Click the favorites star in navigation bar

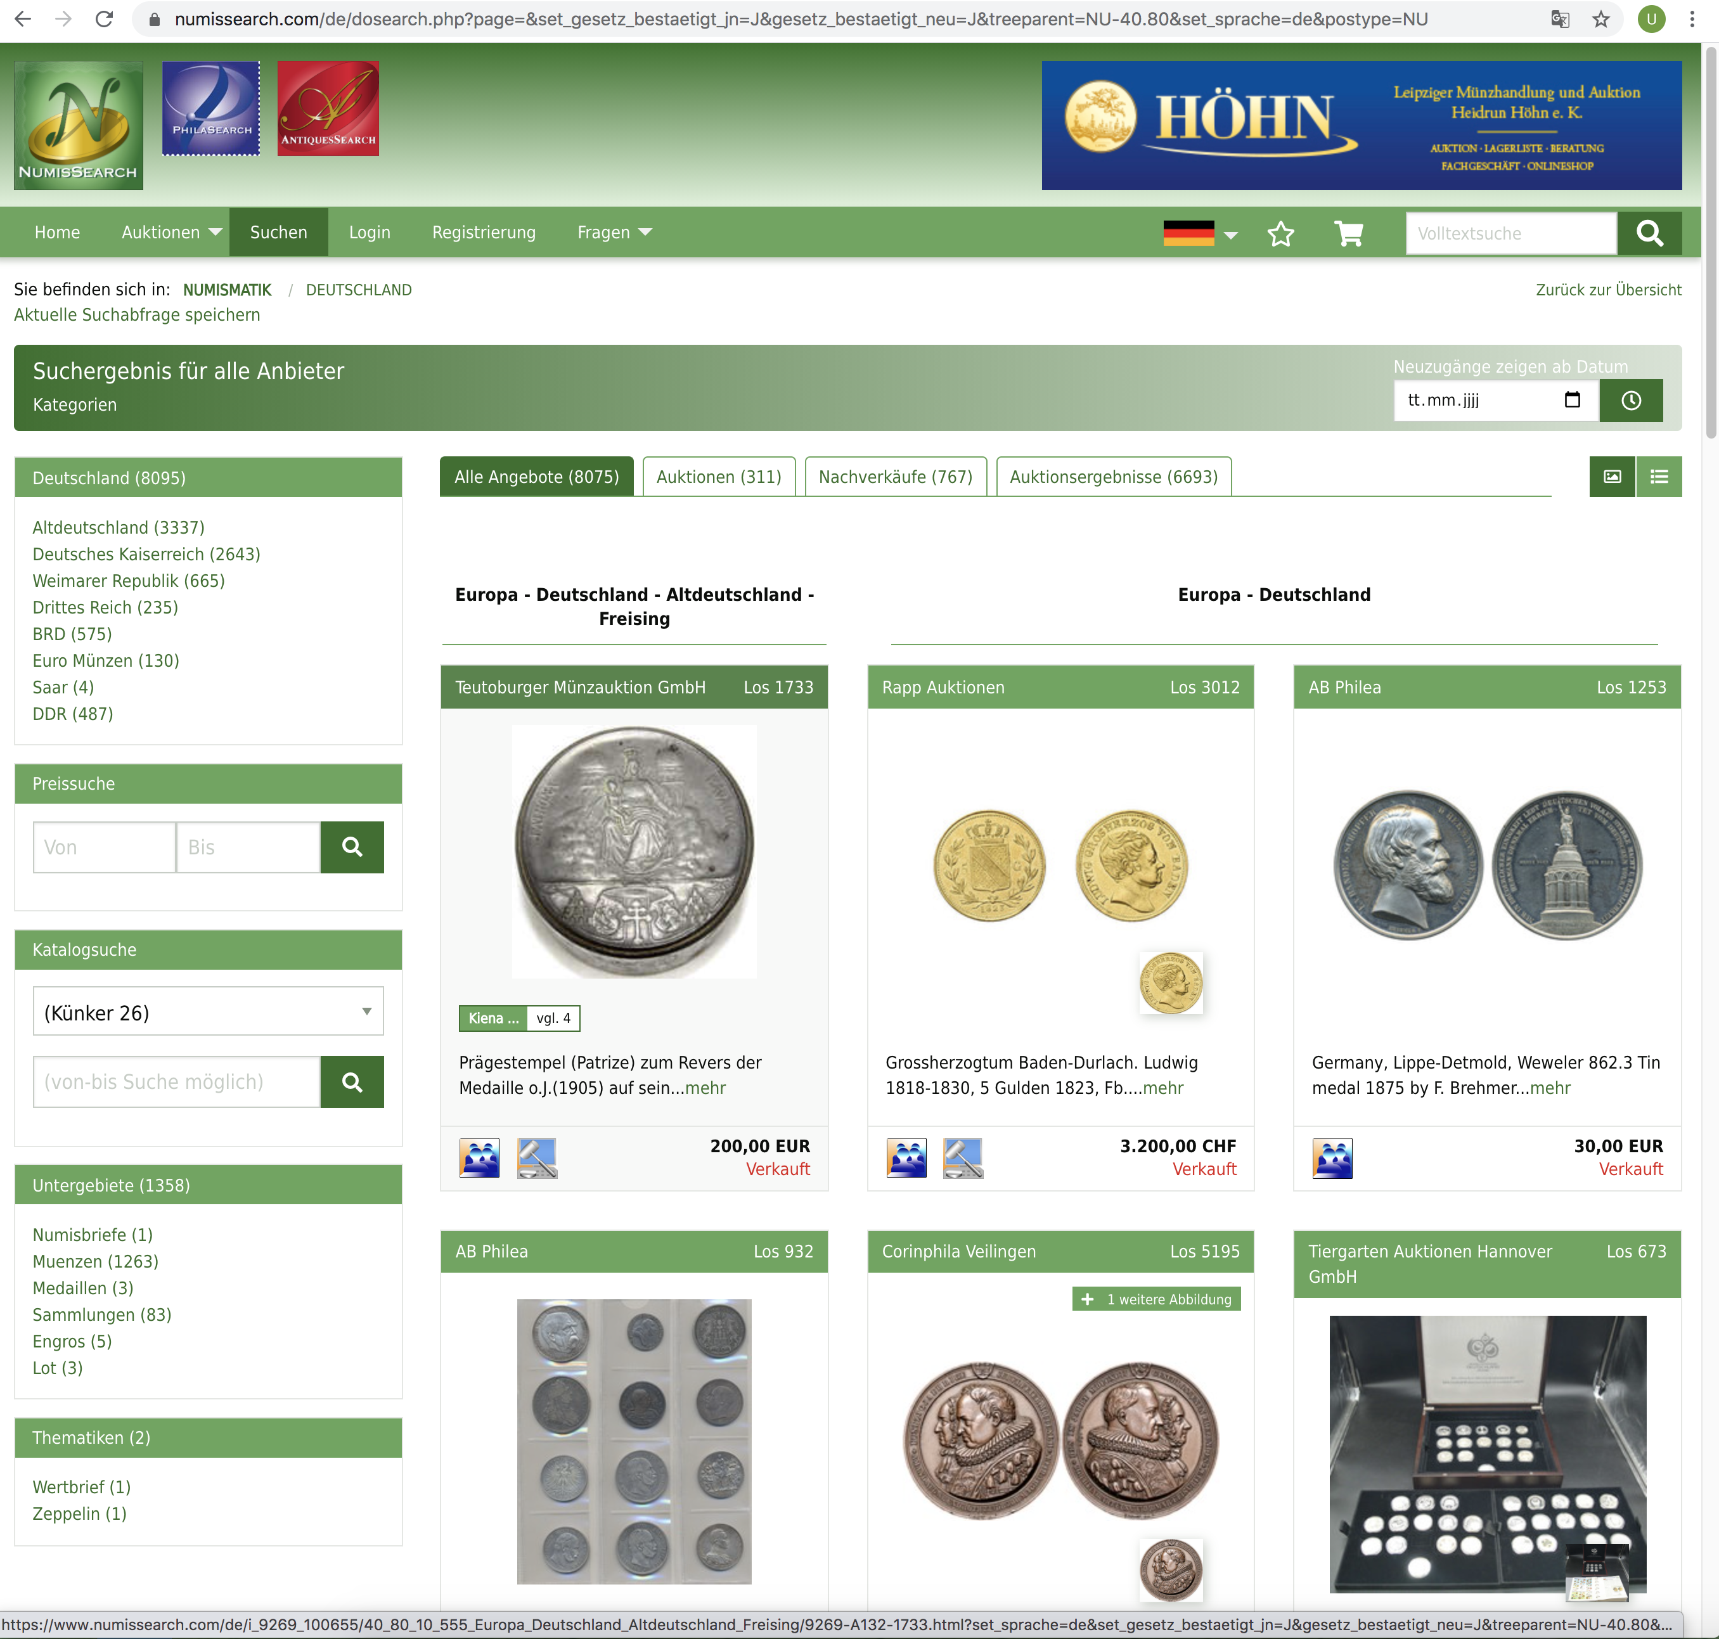[1280, 233]
